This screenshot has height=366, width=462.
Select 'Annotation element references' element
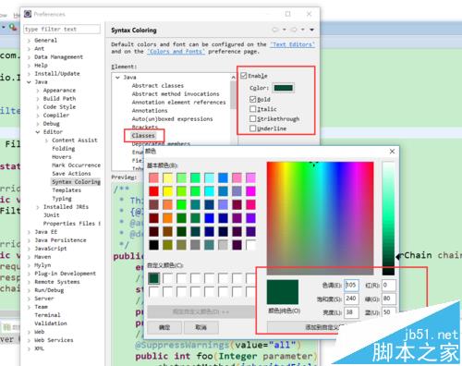(x=178, y=103)
